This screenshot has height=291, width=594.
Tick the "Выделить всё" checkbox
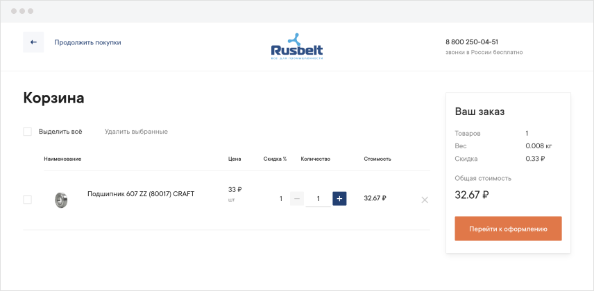[x=28, y=132]
